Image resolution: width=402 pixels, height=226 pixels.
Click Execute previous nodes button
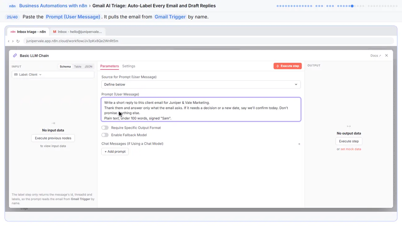pos(53,138)
